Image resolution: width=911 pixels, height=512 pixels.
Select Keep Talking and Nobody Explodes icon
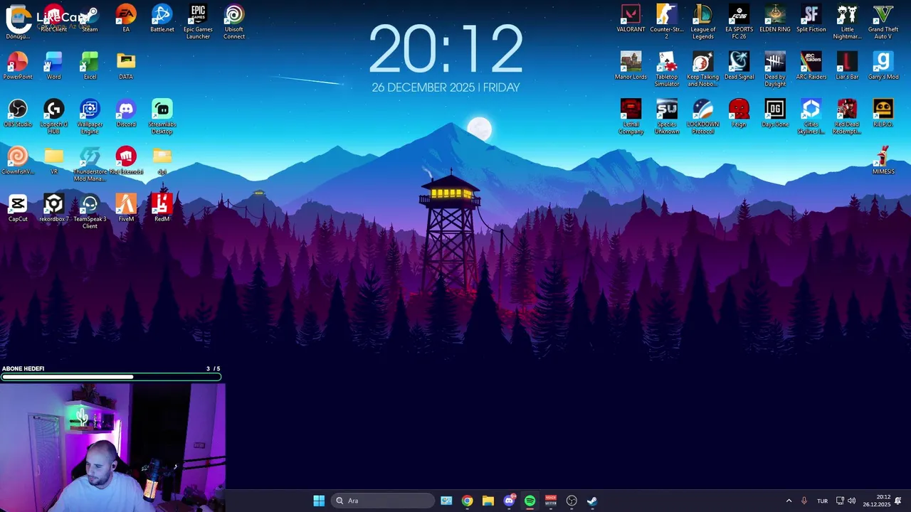click(702, 69)
